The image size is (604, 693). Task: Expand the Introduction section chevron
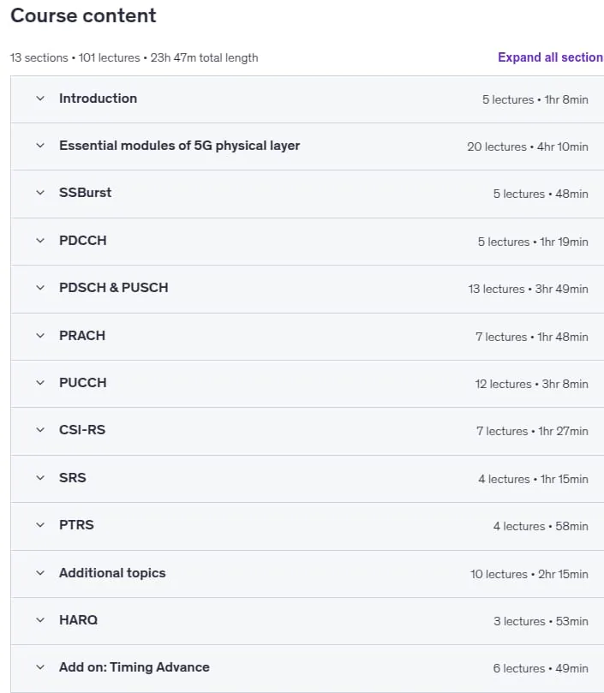point(40,99)
